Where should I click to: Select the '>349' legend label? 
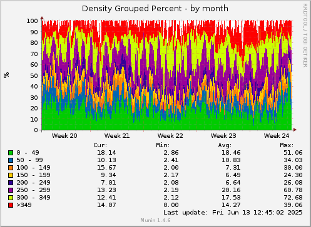coord(24,205)
